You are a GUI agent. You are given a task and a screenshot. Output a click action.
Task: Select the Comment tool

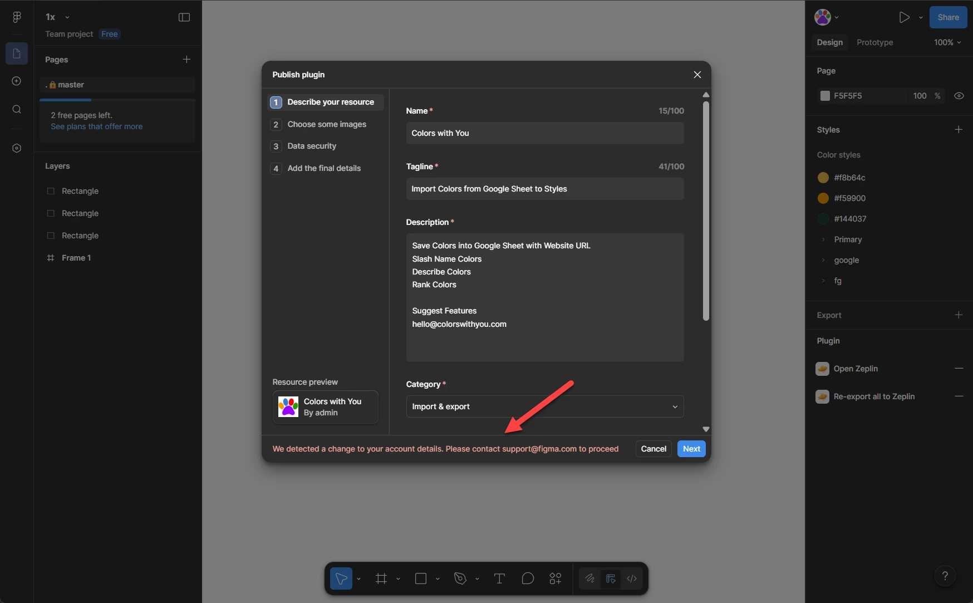pyautogui.click(x=528, y=579)
